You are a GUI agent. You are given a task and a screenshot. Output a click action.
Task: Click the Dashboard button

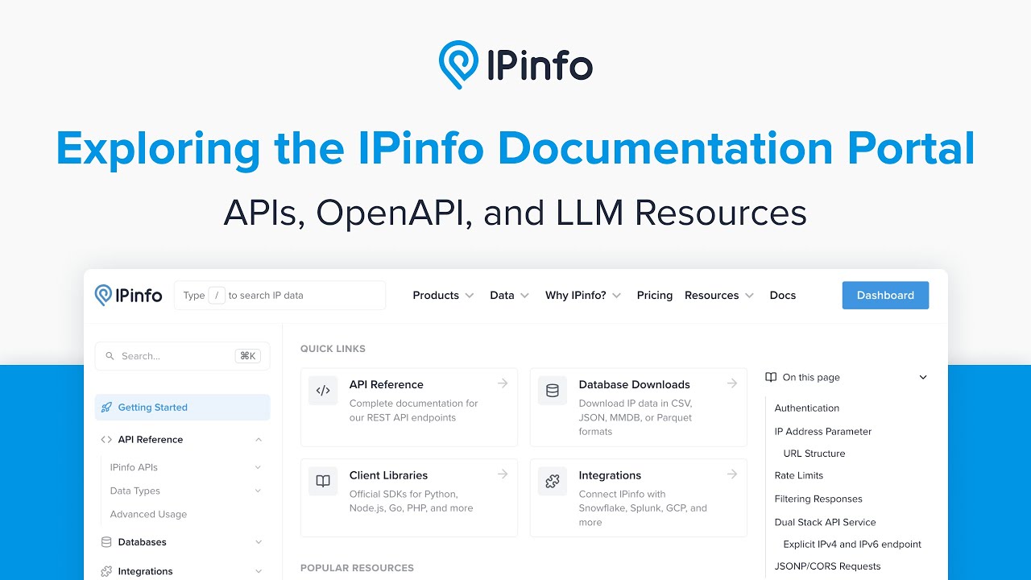tap(885, 296)
